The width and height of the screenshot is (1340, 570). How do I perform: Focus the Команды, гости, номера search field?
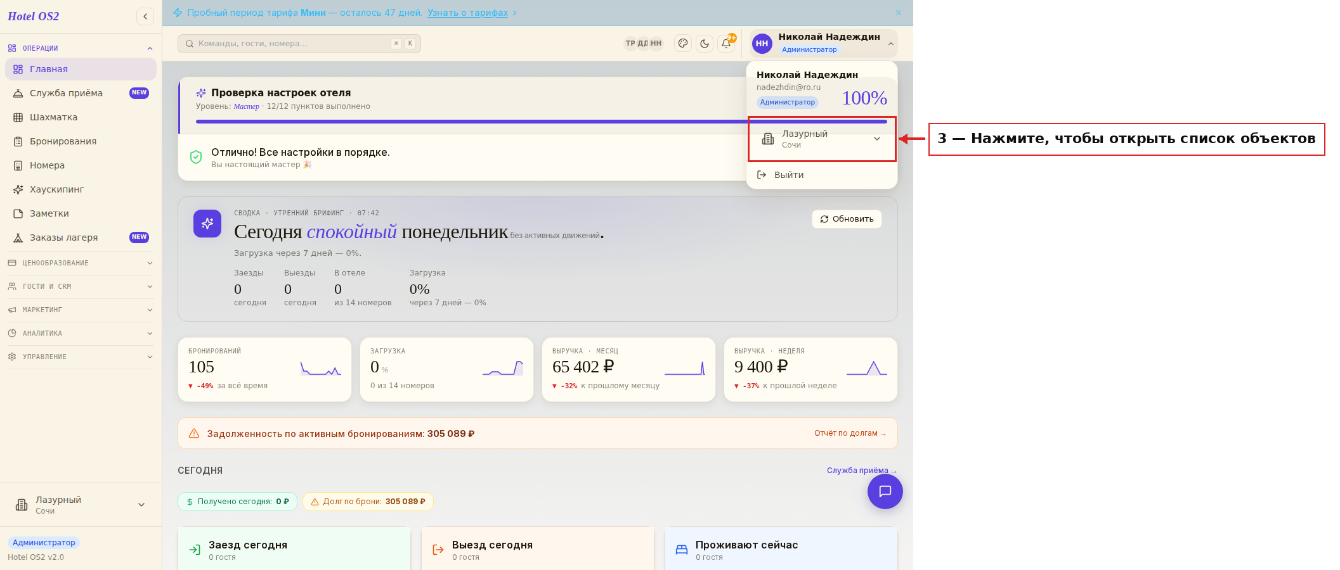299,44
